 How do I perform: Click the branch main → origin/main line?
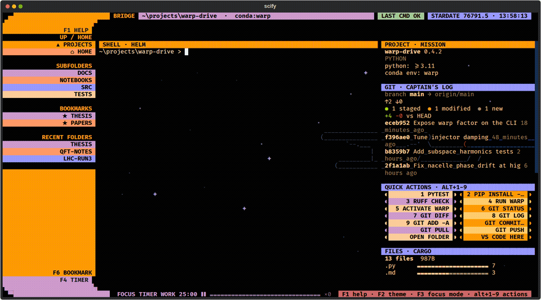tap(429, 95)
